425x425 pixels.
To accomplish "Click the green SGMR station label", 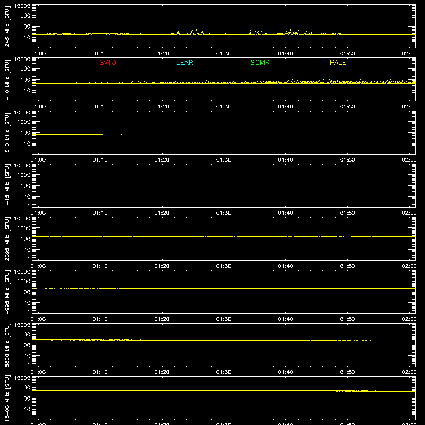I will [x=260, y=62].
